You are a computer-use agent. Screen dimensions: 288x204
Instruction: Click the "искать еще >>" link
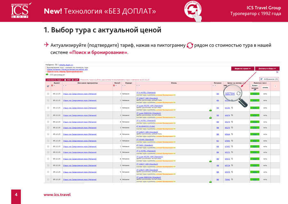pyautogui.click(x=66, y=65)
